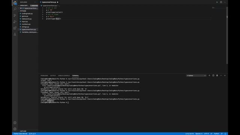240x135 pixels.
Task: Maximize the terminal panel size
Action: pyautogui.click(x=221, y=75)
